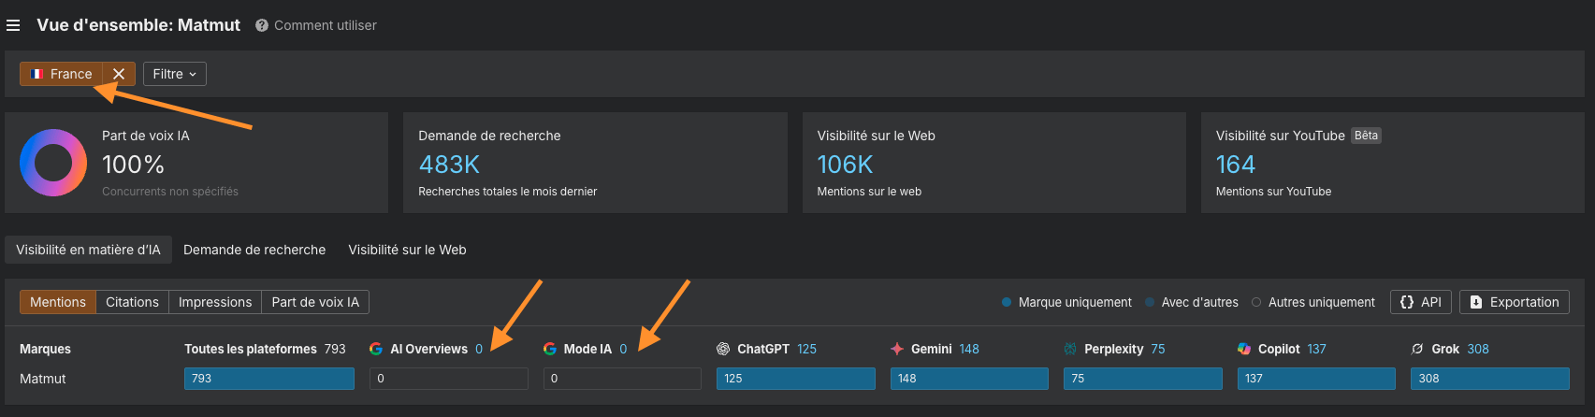Click the Part de voix IA donut chart
This screenshot has height=417, width=1595.
point(53,163)
